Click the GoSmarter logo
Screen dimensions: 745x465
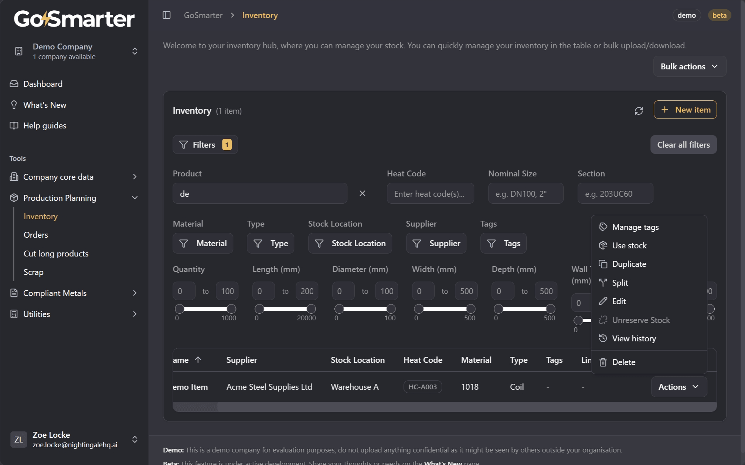point(74,19)
